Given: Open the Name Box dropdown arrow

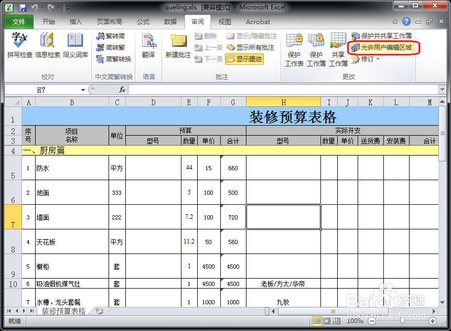Looking at the screenshot, I should [x=84, y=90].
